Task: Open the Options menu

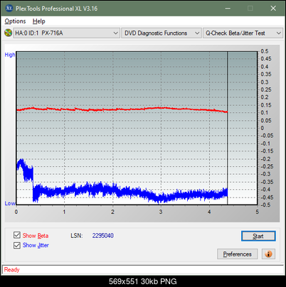Action: point(15,21)
